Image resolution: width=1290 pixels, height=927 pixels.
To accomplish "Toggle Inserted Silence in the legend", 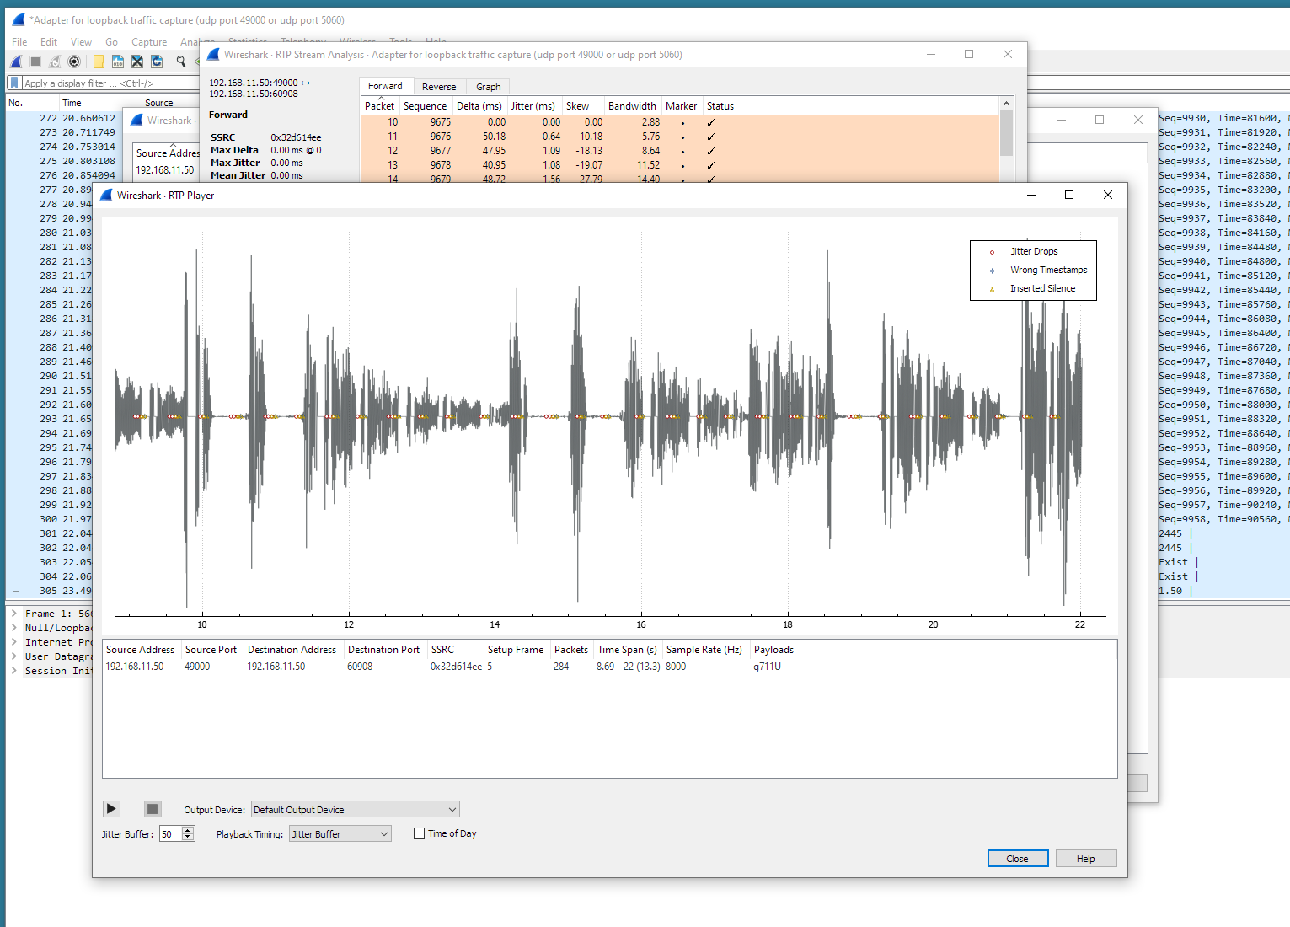I will pos(1043,287).
